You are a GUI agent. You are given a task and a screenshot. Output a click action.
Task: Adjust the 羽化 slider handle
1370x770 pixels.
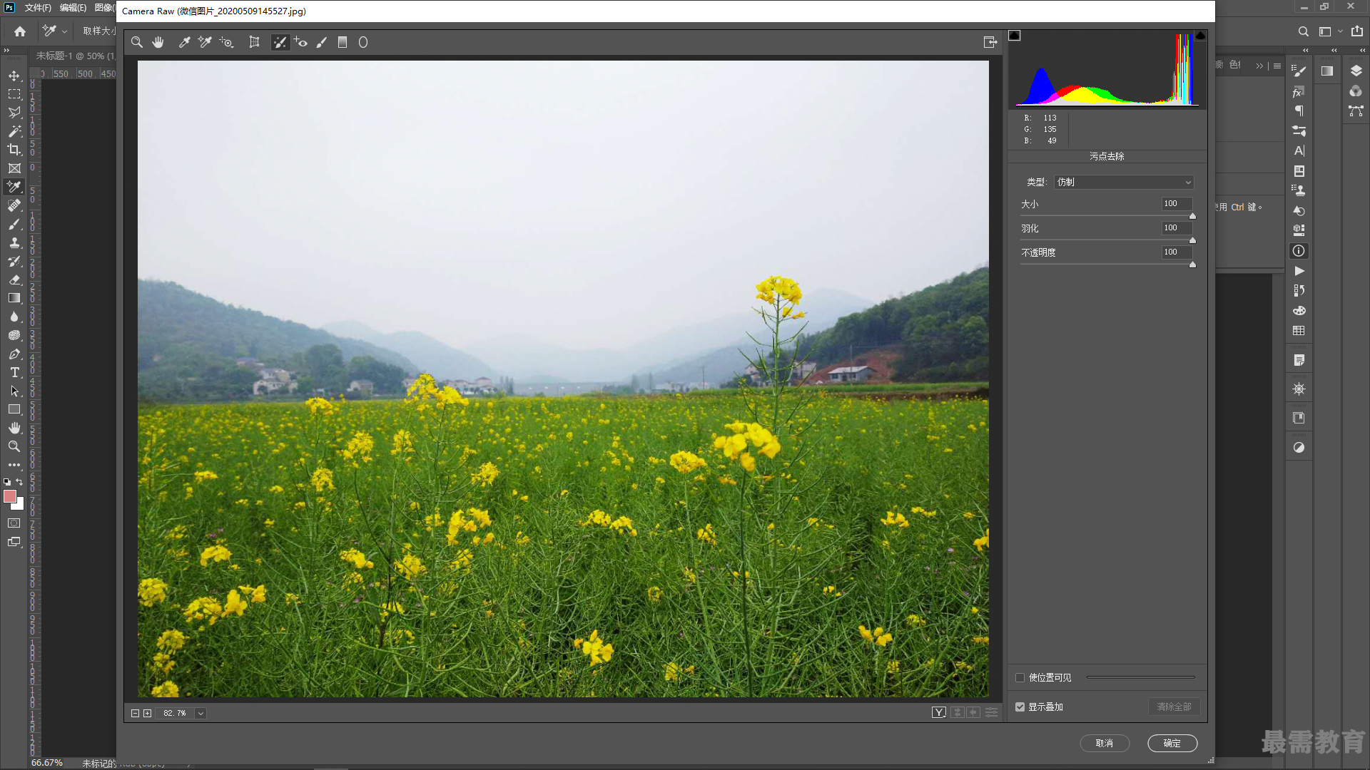tap(1192, 240)
